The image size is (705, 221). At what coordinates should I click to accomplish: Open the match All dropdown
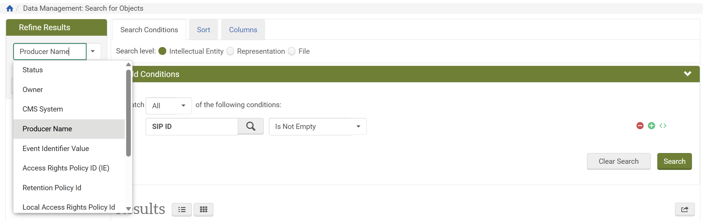pos(183,106)
